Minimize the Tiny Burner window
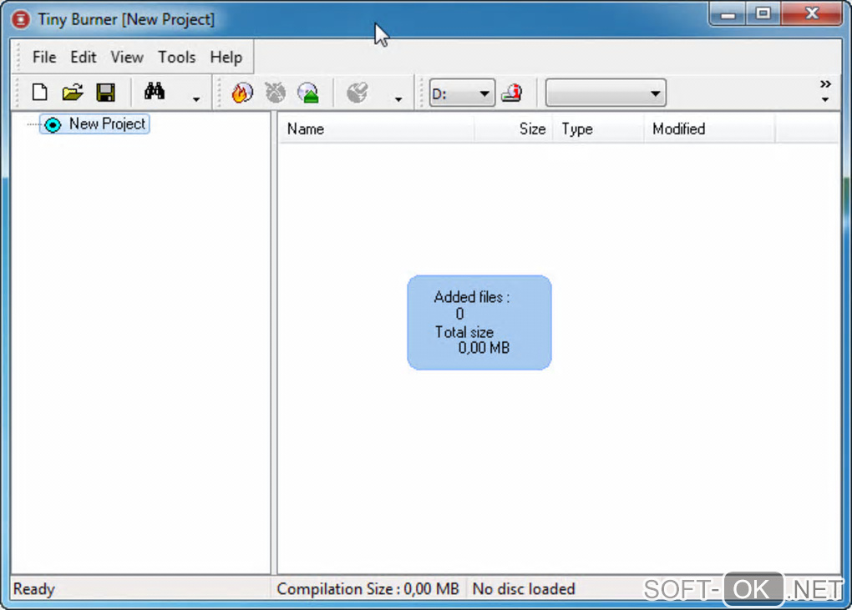Viewport: 852px width, 610px height. (728, 13)
